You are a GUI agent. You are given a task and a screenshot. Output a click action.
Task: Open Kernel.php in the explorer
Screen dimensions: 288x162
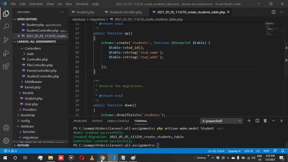[32, 87]
